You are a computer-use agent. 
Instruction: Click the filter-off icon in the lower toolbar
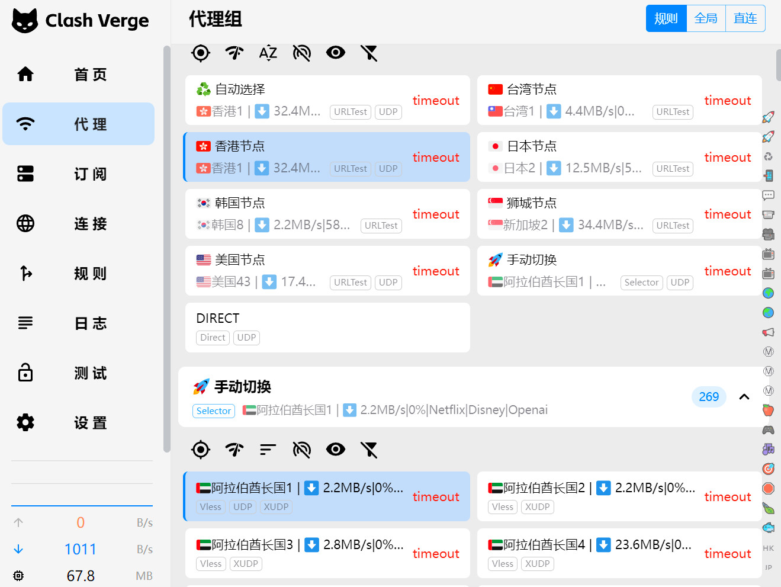pyautogui.click(x=369, y=450)
